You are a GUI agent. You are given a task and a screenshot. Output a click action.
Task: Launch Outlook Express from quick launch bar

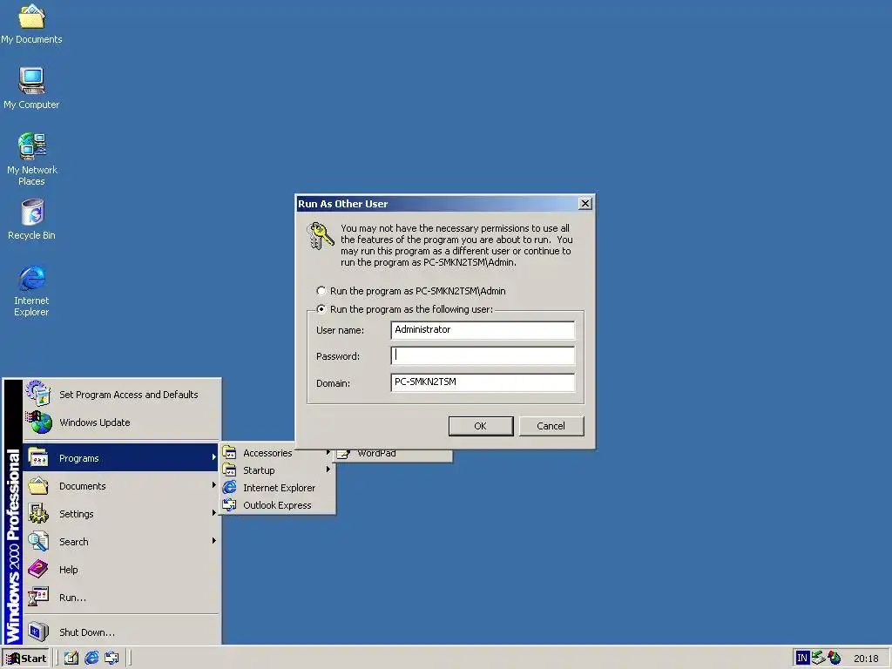[112, 659]
